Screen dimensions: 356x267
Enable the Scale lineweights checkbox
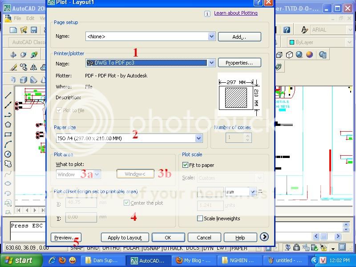coord(200,218)
